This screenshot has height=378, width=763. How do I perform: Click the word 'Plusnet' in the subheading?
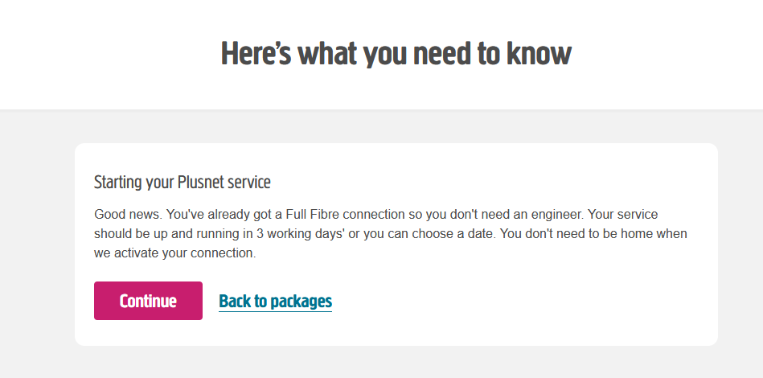(x=201, y=183)
